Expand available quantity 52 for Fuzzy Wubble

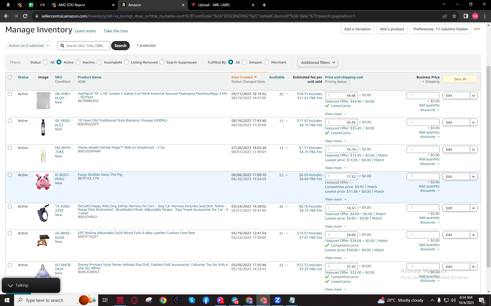pos(283,175)
